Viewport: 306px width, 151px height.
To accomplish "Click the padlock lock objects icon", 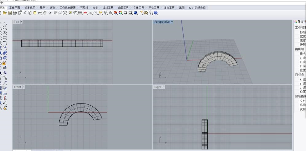I will coord(111,13).
